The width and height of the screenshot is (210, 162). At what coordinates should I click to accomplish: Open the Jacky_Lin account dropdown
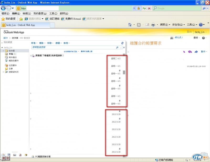coord(200,32)
